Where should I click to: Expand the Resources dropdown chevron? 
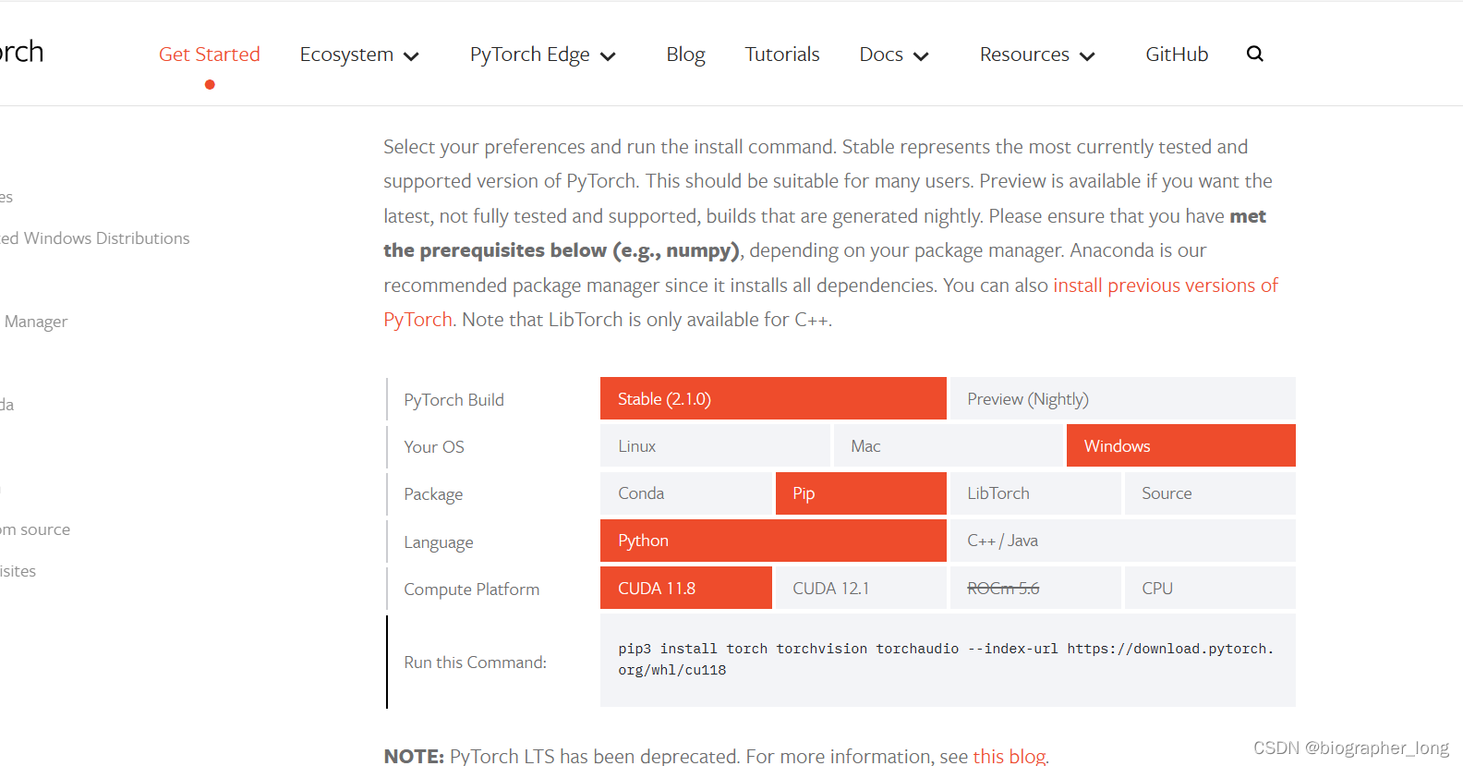tap(1087, 56)
